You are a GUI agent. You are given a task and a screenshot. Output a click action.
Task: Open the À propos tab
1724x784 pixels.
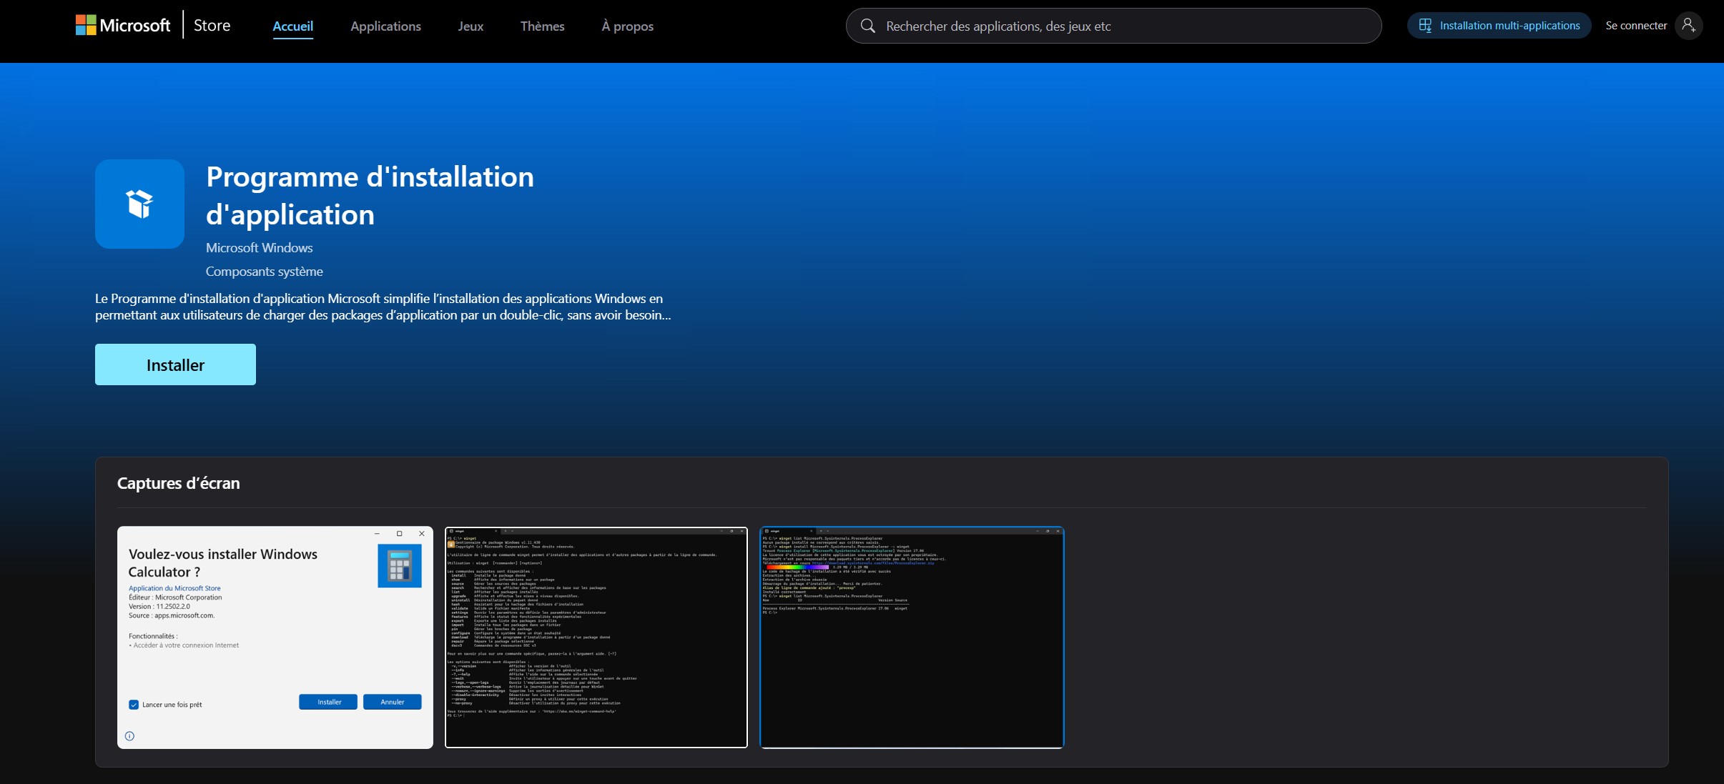[627, 26]
